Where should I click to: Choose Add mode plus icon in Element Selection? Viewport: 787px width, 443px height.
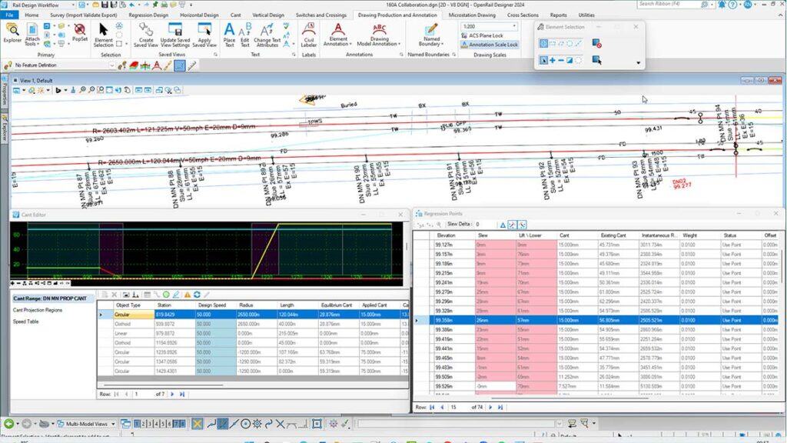(552, 60)
